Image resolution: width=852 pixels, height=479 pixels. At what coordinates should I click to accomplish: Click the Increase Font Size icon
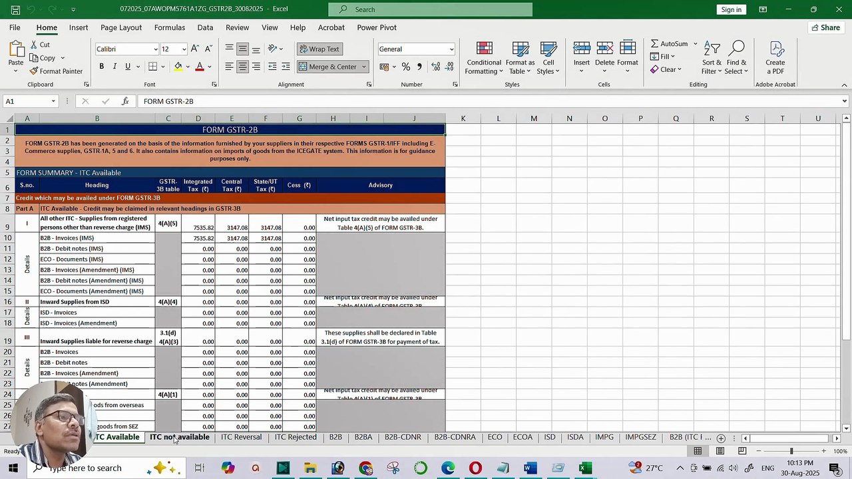pyautogui.click(x=194, y=49)
